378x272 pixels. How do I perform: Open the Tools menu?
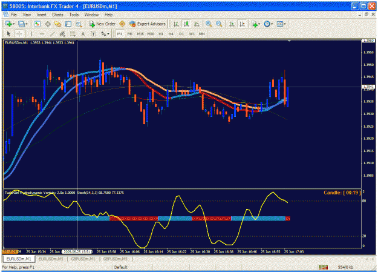[x=74, y=15]
